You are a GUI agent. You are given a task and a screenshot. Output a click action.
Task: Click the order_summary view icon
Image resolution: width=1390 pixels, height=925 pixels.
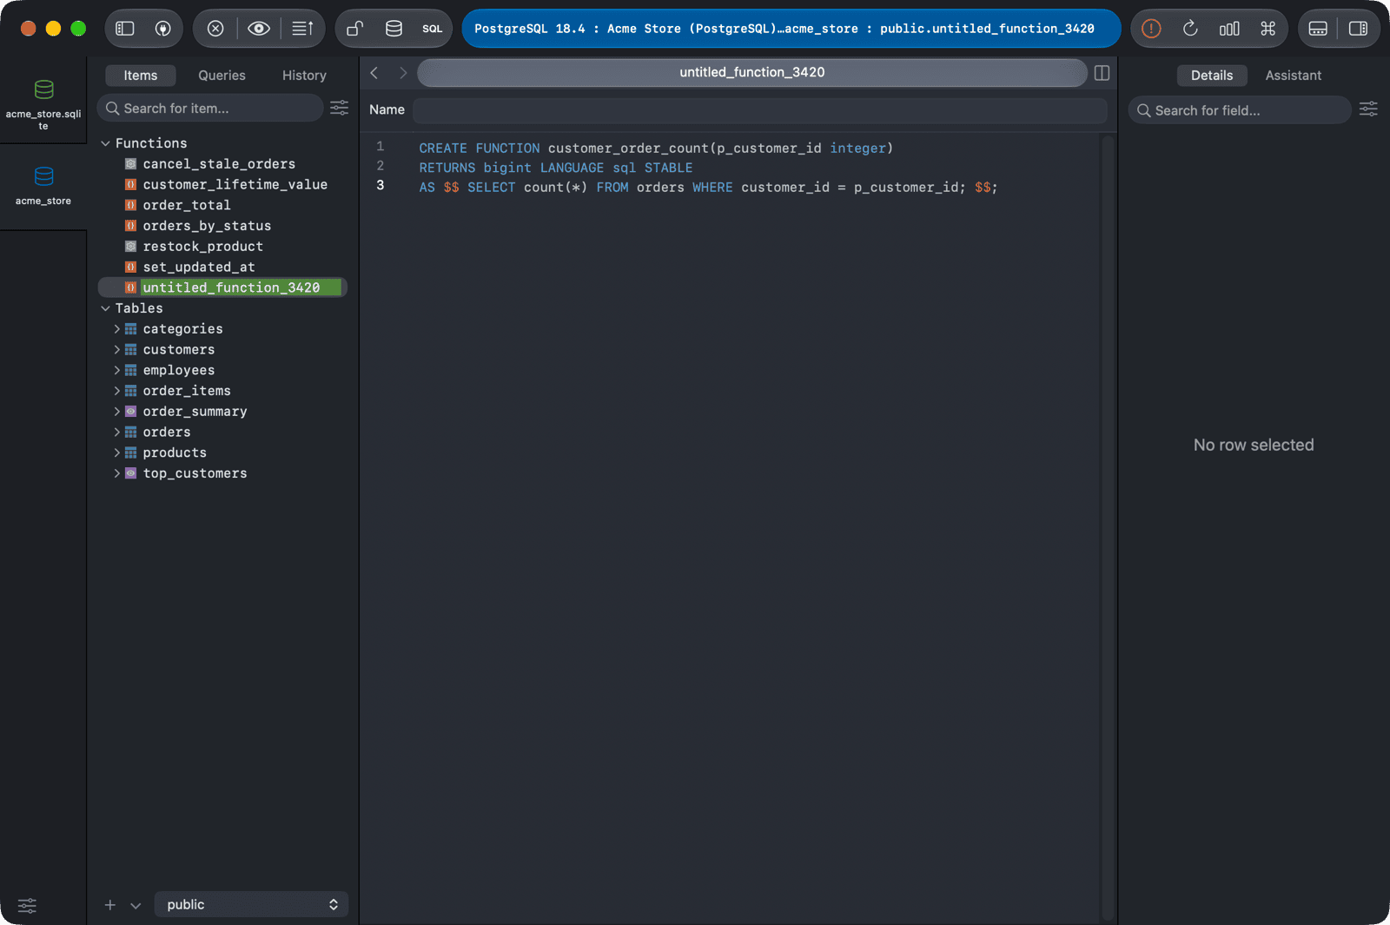[131, 412]
